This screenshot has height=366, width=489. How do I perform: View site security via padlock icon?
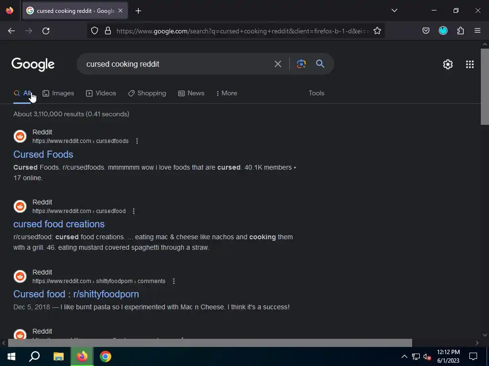(x=108, y=31)
